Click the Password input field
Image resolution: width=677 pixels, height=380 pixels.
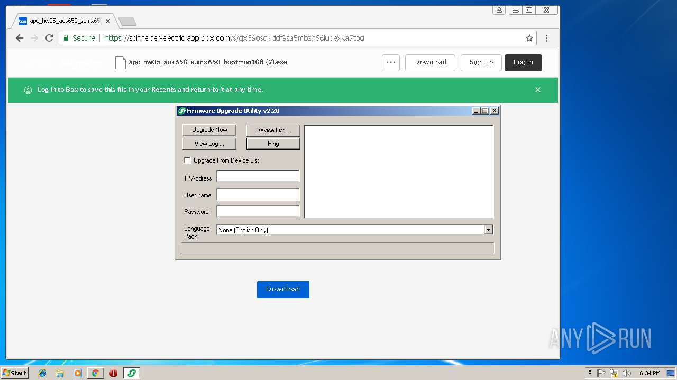[258, 211]
